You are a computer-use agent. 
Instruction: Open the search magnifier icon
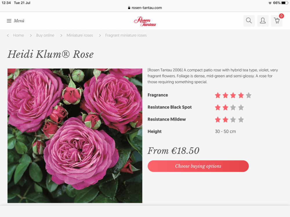click(x=249, y=21)
